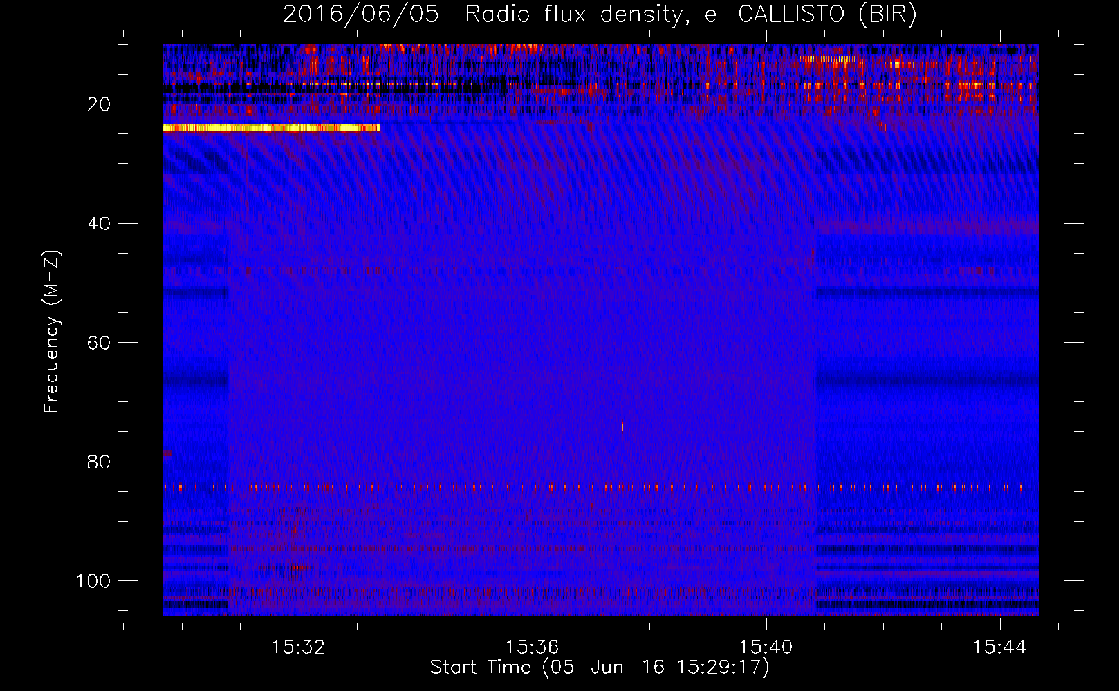This screenshot has width=1119, height=691.
Task: Click the bright yellow emission band near 24 MHz
Action: coord(271,128)
